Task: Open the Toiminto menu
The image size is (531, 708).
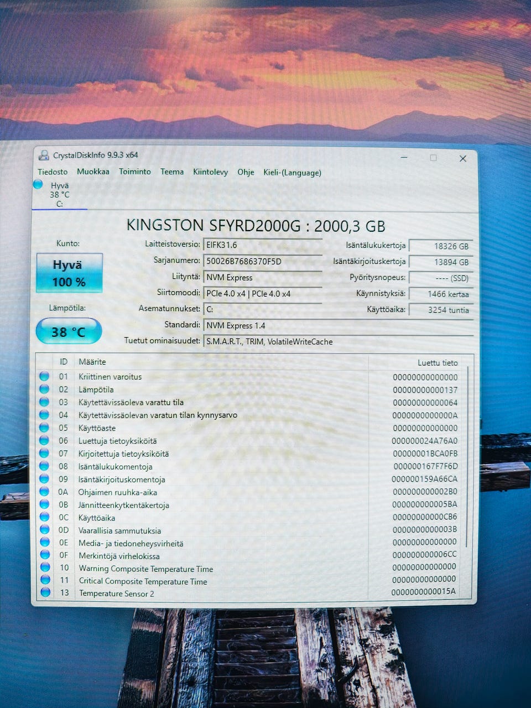Action: [x=135, y=171]
